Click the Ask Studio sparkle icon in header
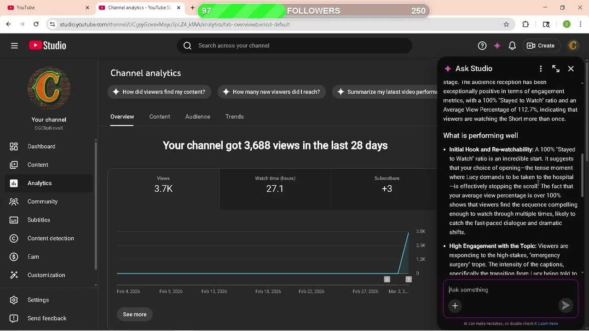589x331 pixels. point(497,46)
